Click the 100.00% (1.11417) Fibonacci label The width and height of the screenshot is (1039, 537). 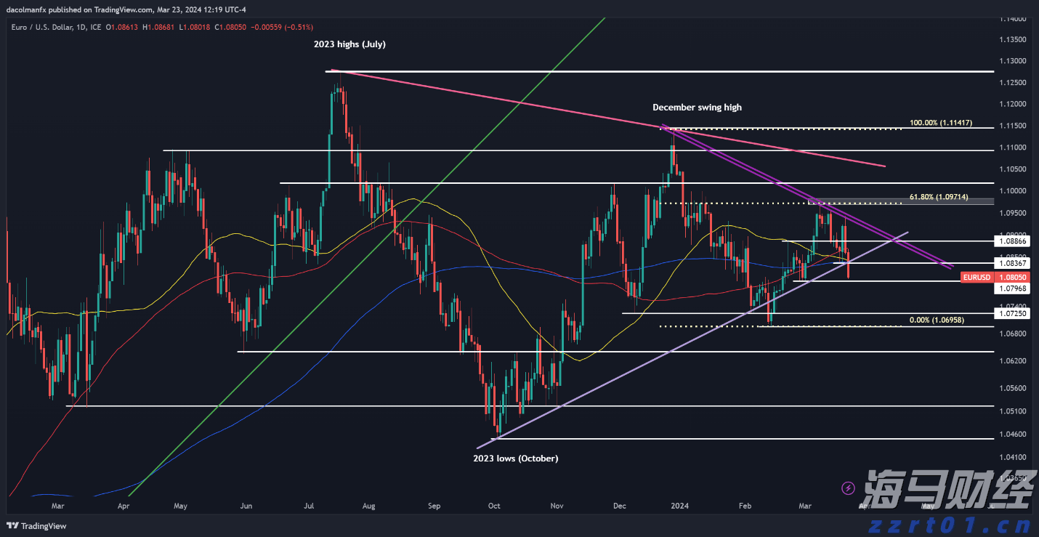tap(940, 123)
